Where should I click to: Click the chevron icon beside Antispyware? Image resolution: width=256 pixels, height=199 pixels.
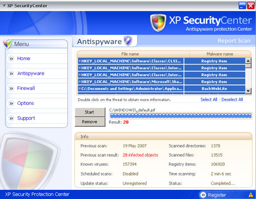(x=11, y=74)
